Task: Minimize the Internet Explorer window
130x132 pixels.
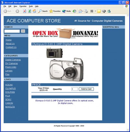Action: coord(120,3)
